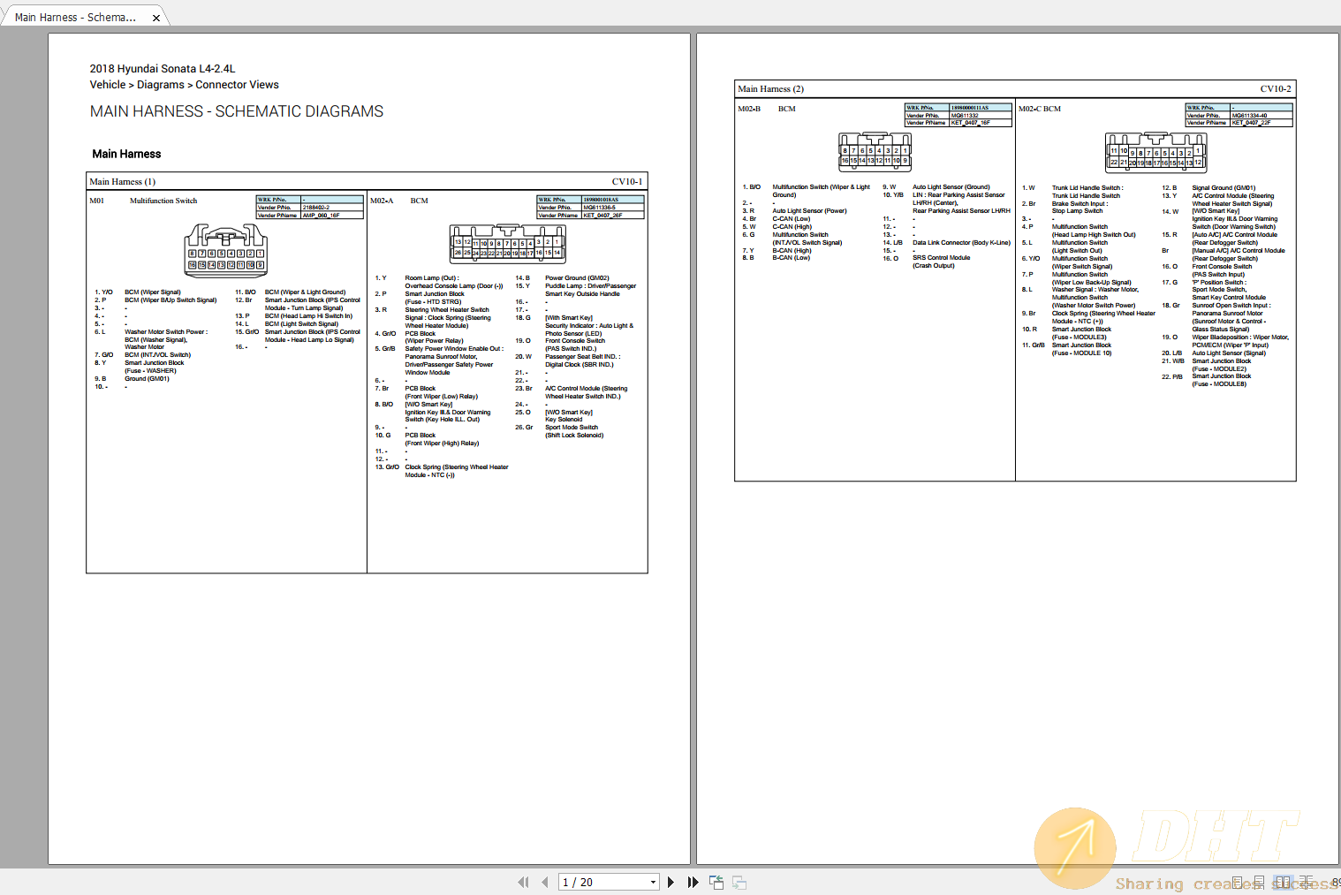Viewport: 1341px width, 895px height.
Task: Click the M02-A BCM connector diagram
Action: point(508,242)
